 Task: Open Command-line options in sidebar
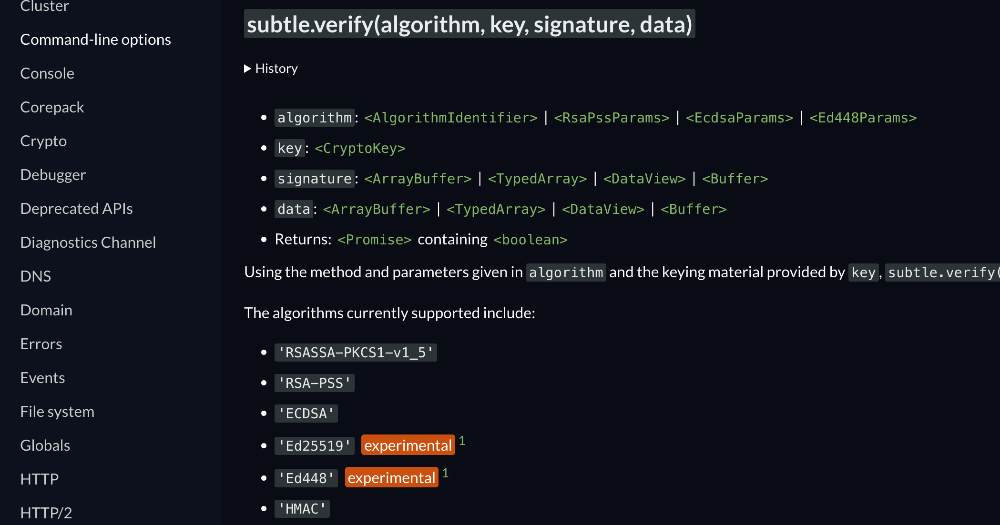coord(95,40)
